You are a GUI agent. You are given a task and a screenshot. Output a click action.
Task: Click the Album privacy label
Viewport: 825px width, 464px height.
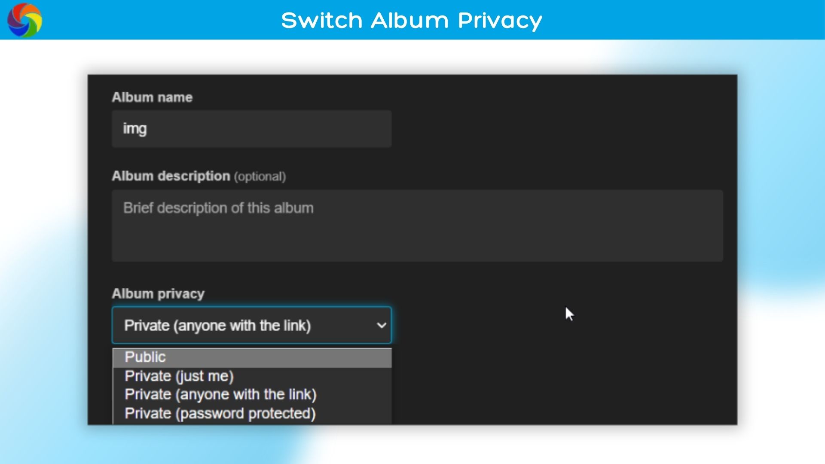point(158,294)
